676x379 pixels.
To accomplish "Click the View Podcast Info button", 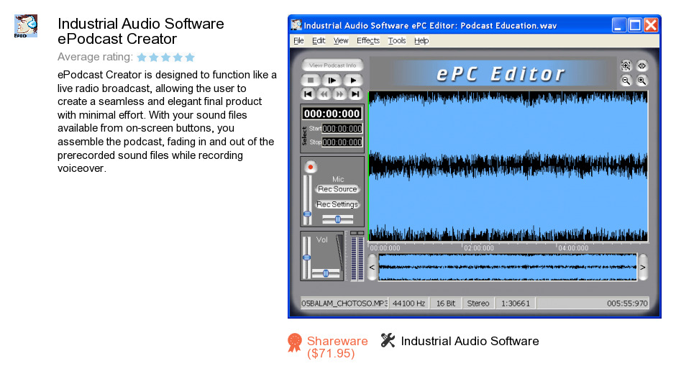I will pyautogui.click(x=332, y=65).
